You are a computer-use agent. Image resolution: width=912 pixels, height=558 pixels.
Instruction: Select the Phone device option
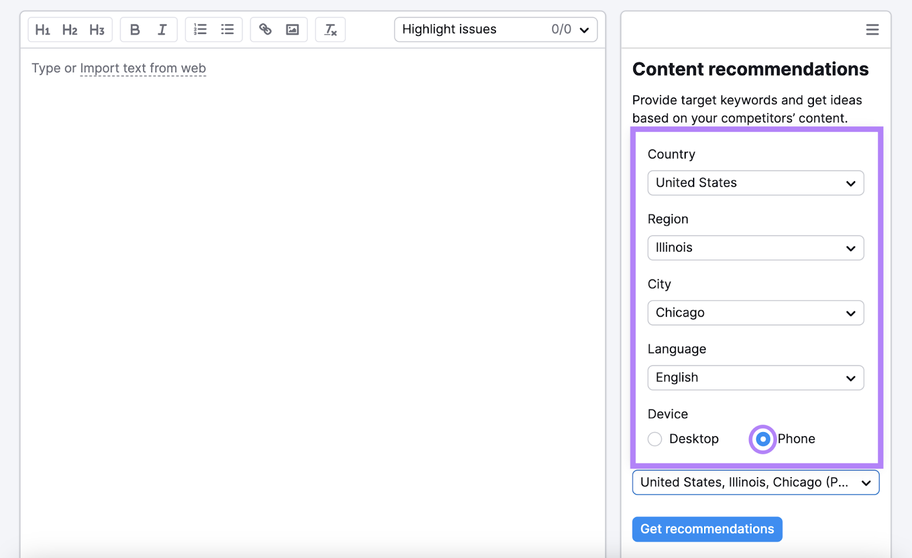[762, 438]
